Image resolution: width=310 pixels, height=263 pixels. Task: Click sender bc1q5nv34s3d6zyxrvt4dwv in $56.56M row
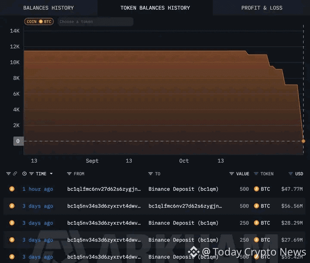pyautogui.click(x=104, y=206)
